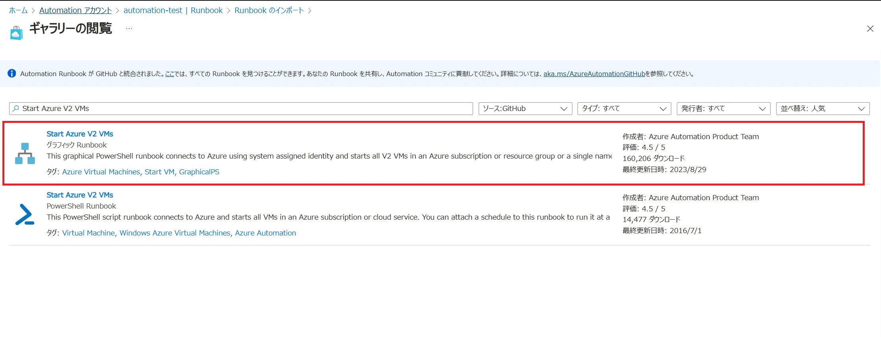Select the Windows Azure Virtual Machines tag

click(175, 233)
